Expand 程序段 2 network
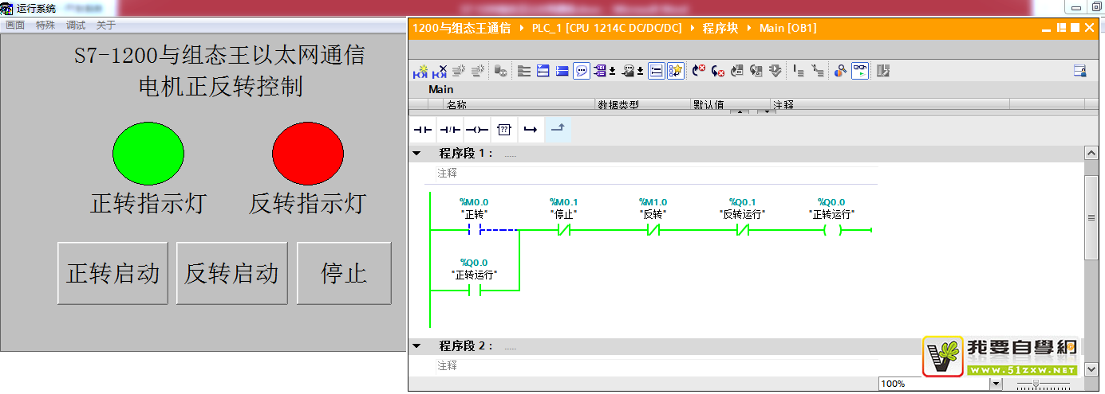This screenshot has width=1105, height=394. (416, 346)
